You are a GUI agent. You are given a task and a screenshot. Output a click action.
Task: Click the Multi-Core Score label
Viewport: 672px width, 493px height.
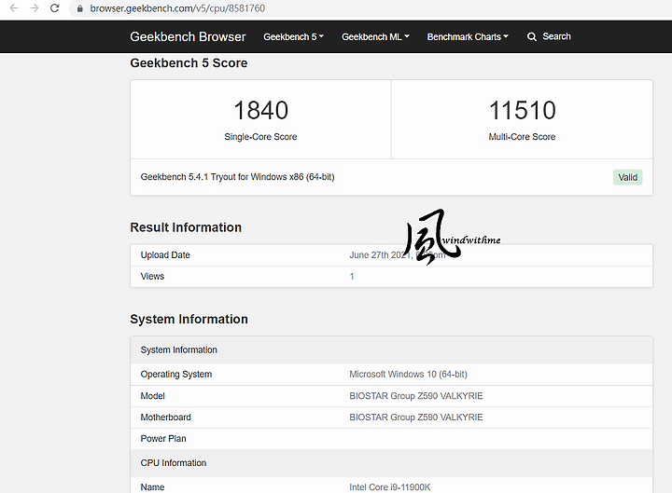(522, 137)
